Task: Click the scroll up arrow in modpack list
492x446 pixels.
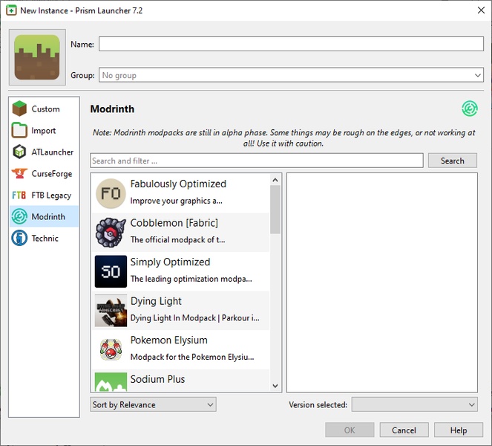Action: (x=275, y=180)
